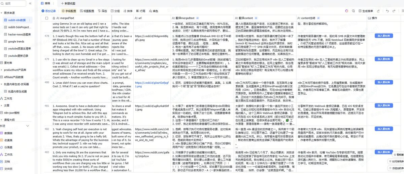The image size is (404, 174).
Task: Create a new 文档
Action: click(5, 162)
